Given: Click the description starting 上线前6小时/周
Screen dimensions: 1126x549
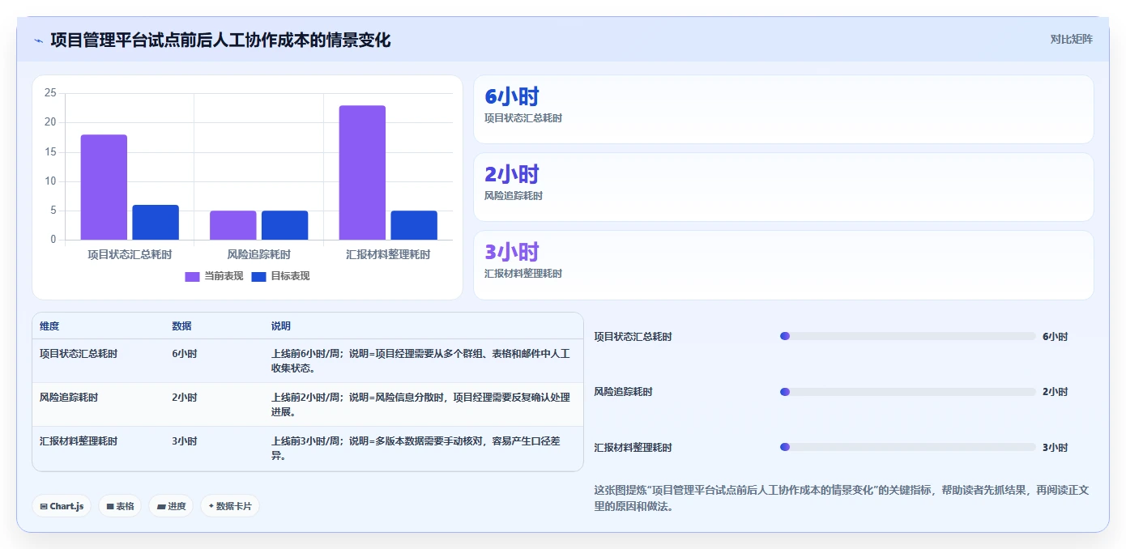Looking at the screenshot, I should pos(421,361).
